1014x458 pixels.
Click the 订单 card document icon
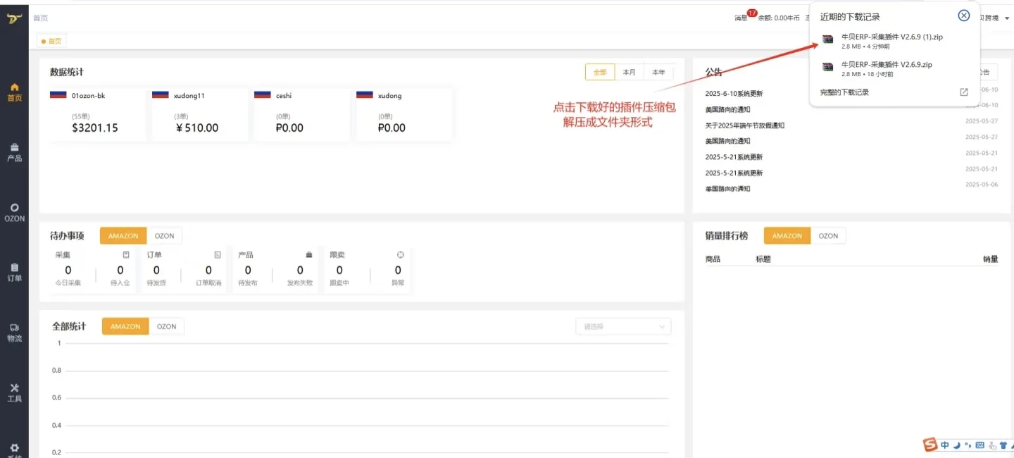coord(218,254)
